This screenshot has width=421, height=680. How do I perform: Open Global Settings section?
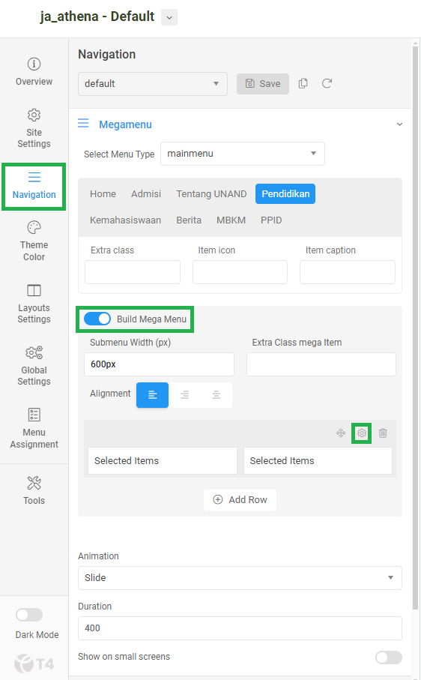point(34,366)
